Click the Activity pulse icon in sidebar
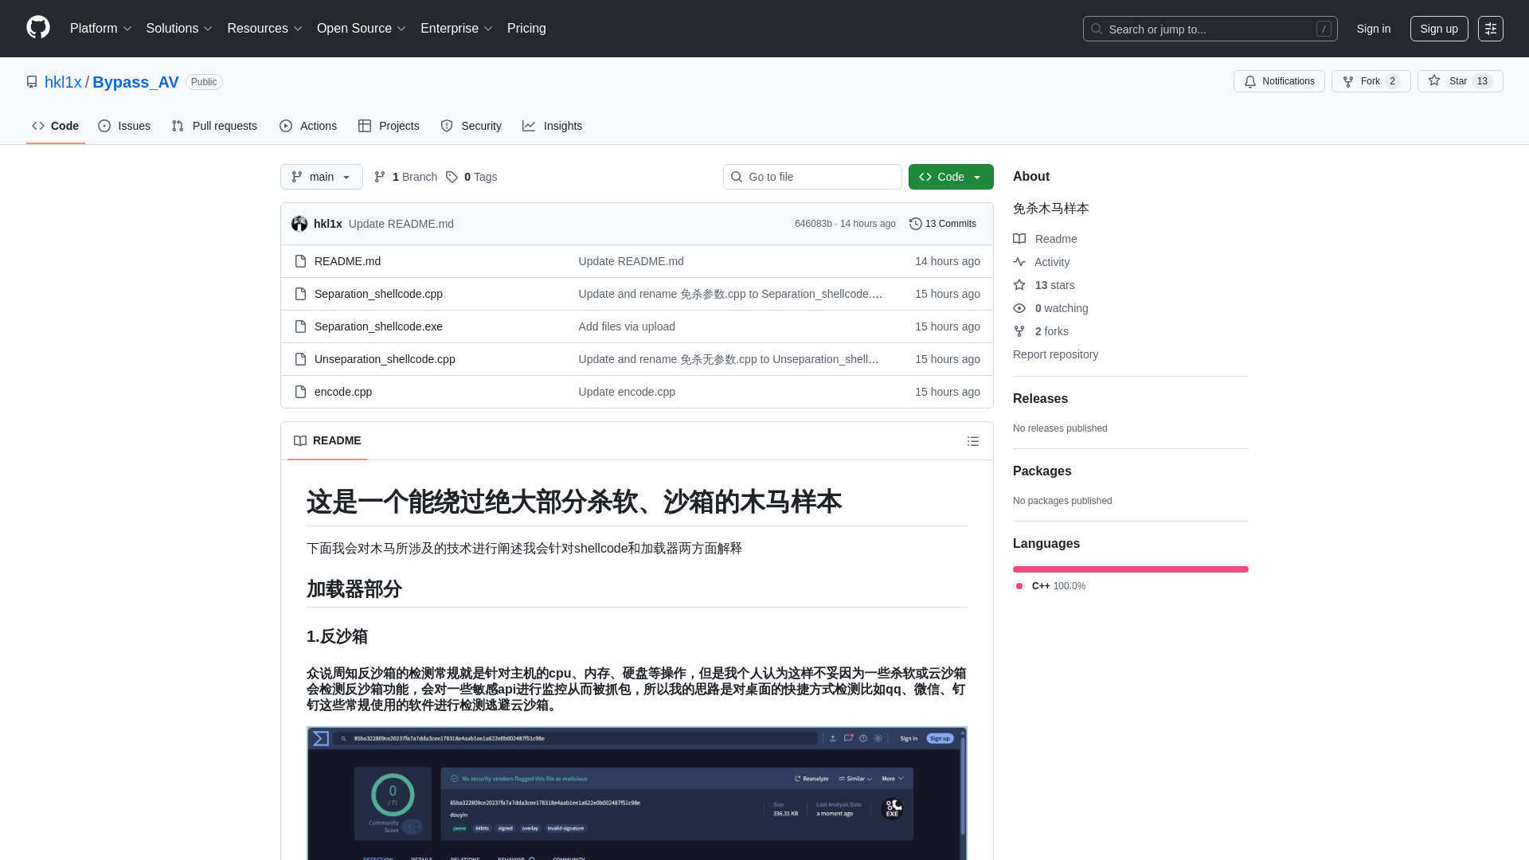This screenshot has width=1529, height=860. (1020, 262)
